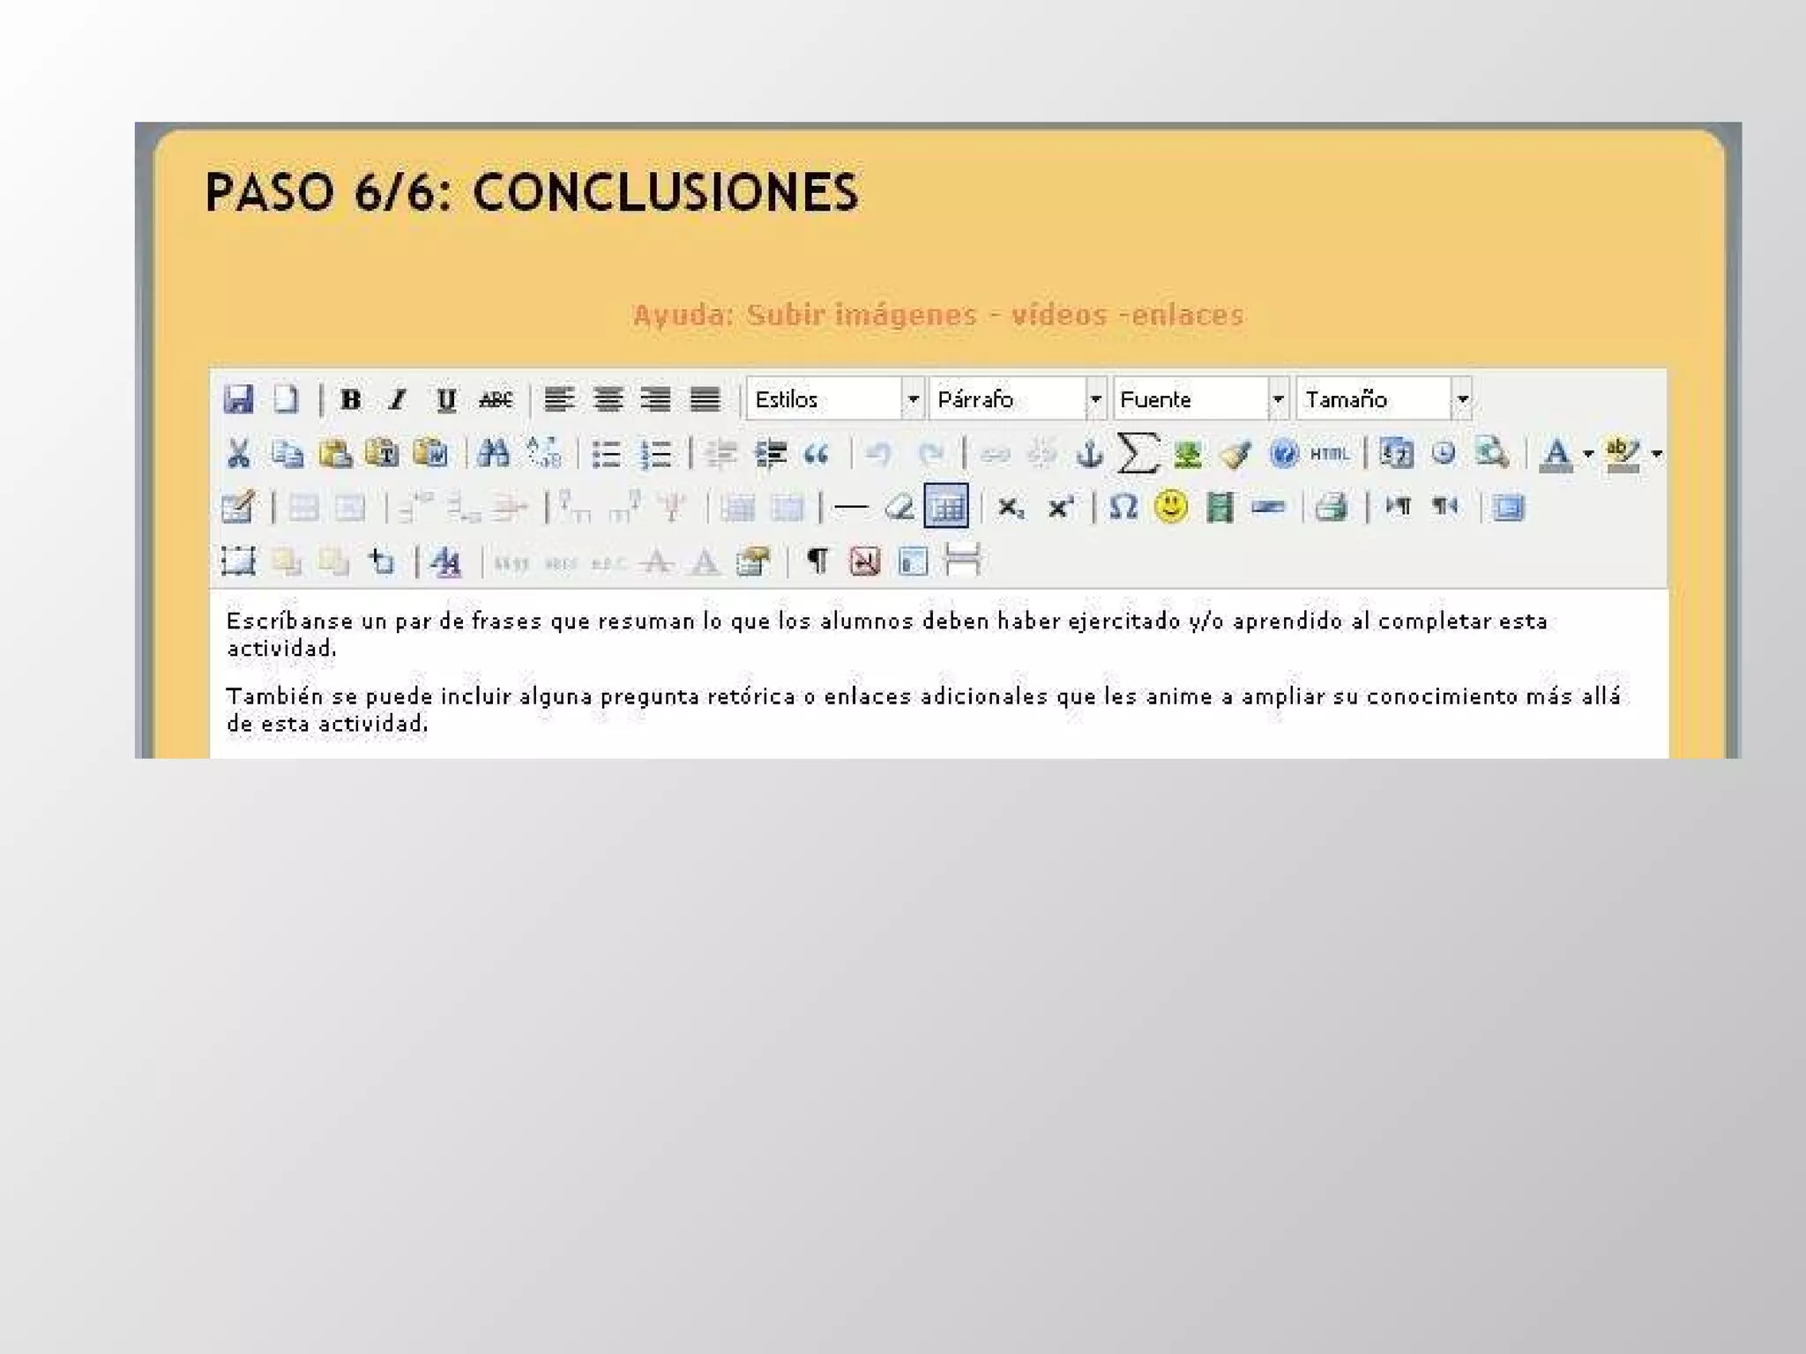
Task: Toggle bold formatting
Action: click(x=351, y=399)
